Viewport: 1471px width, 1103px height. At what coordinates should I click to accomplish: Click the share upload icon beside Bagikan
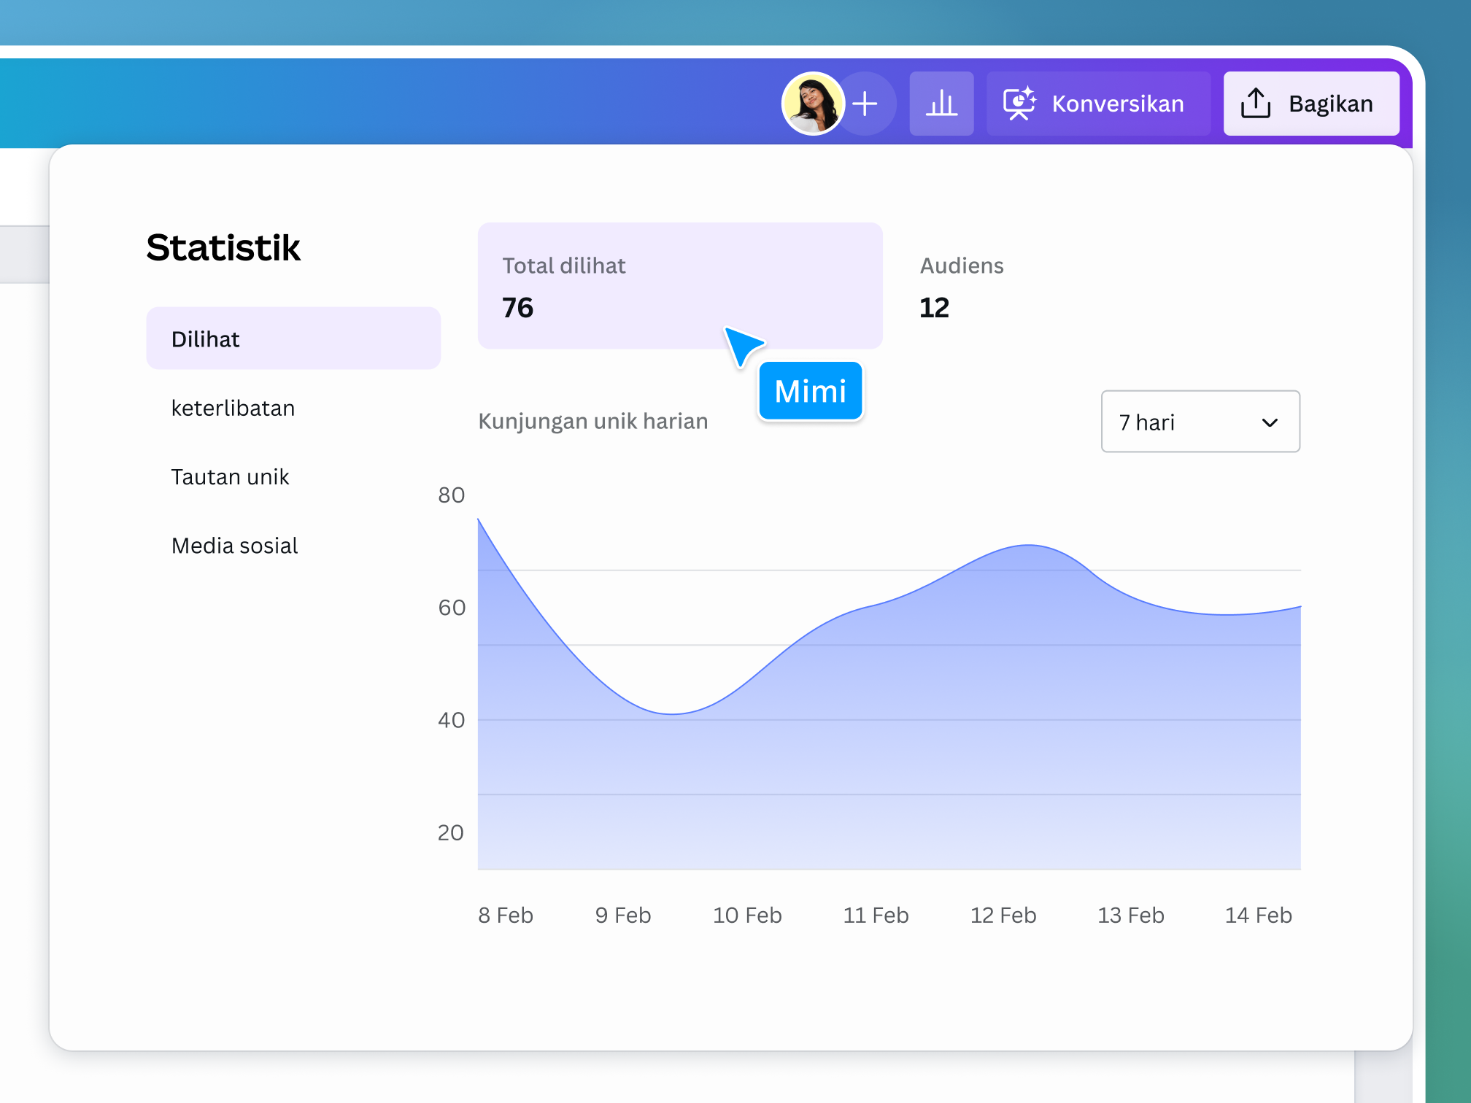pos(1256,103)
